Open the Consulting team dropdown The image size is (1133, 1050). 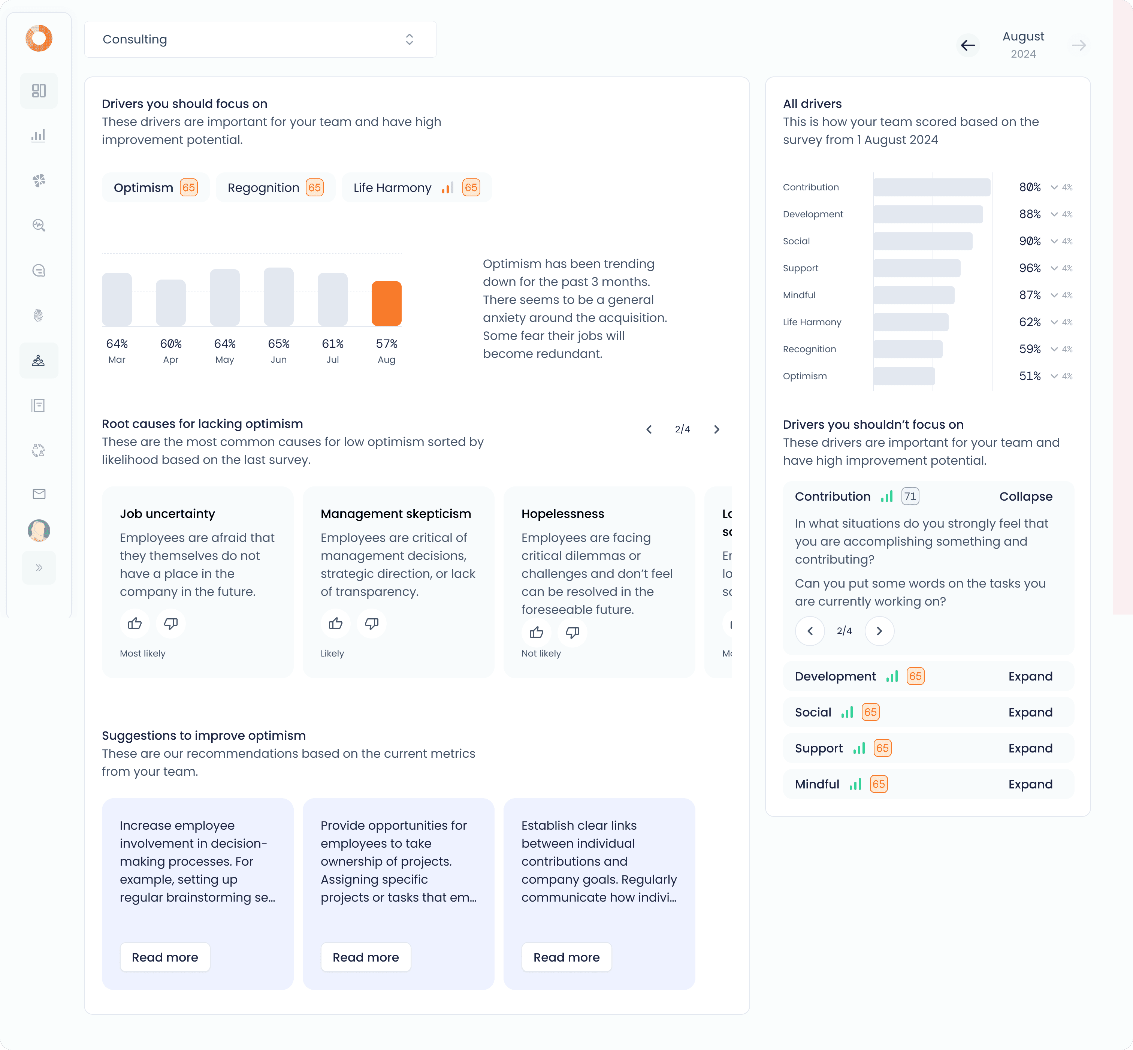click(260, 39)
